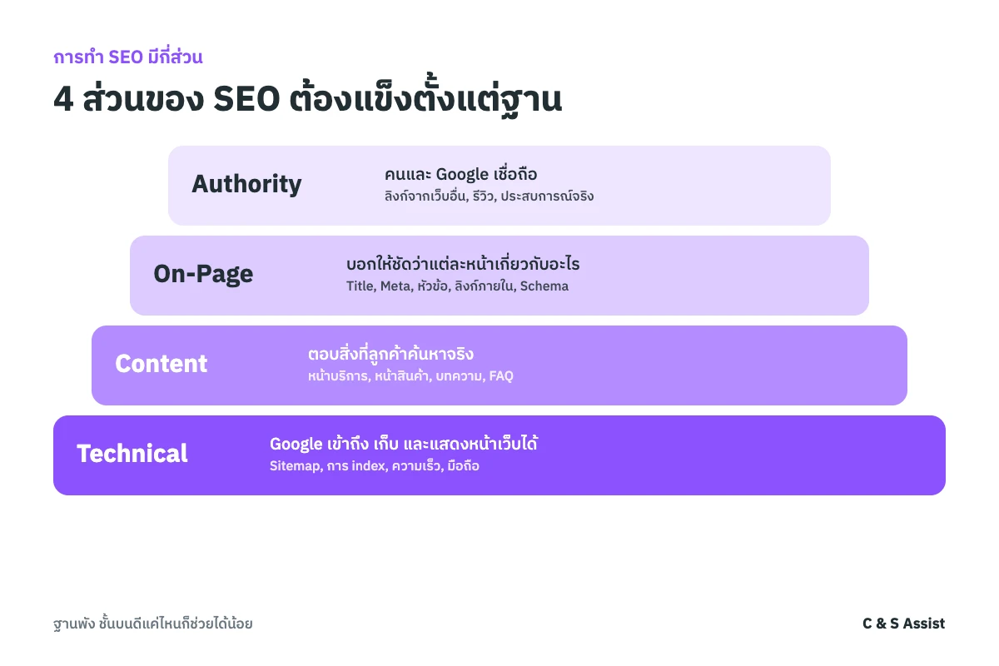Screen dimensions: 999x666
Task: Click the text 'คนและ Google เชื่อถือ'
Action: click(x=461, y=174)
